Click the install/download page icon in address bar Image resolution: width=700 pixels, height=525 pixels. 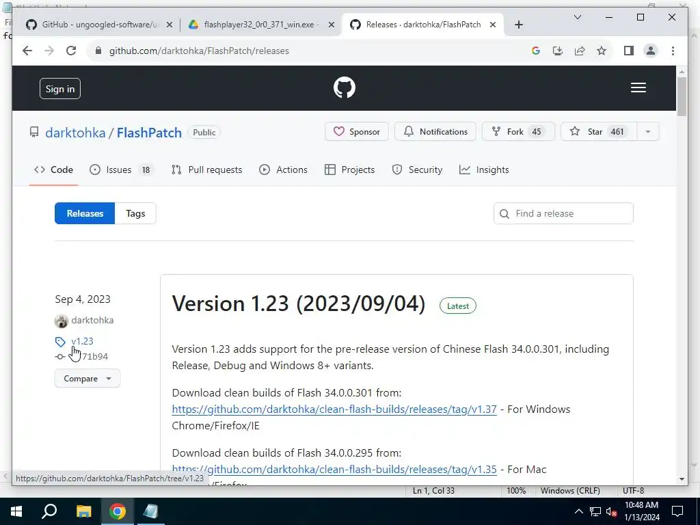(558, 51)
